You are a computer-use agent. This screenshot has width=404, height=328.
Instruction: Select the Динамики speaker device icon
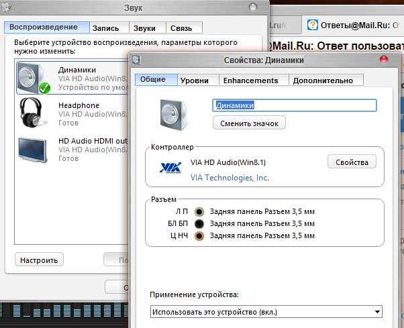(x=34, y=78)
